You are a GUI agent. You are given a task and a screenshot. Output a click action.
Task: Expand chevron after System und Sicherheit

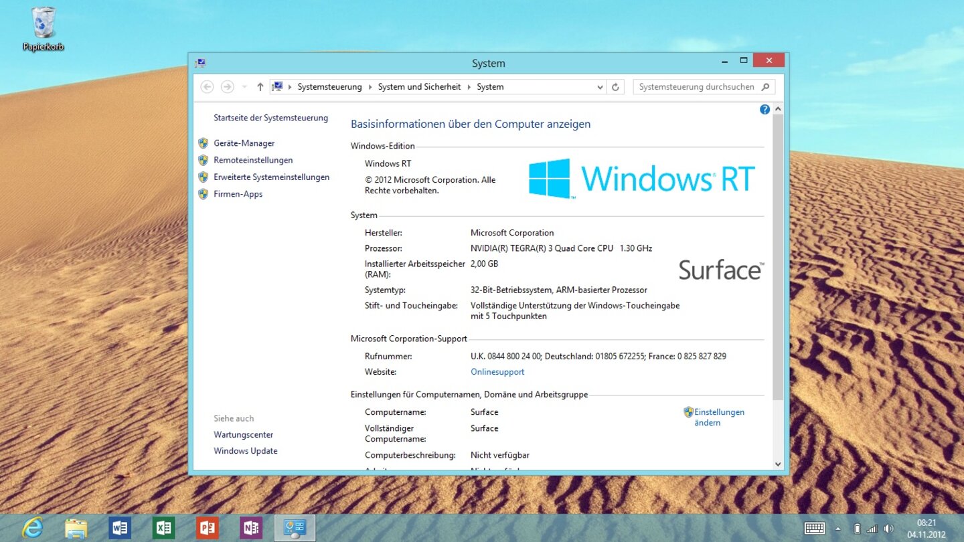click(x=469, y=87)
